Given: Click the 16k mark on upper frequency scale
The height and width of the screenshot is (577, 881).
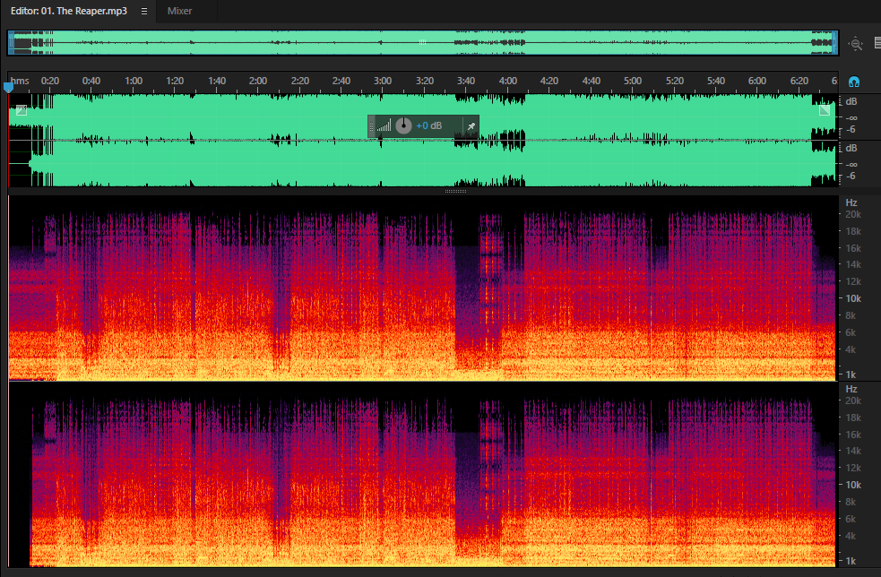Looking at the screenshot, I should [853, 248].
